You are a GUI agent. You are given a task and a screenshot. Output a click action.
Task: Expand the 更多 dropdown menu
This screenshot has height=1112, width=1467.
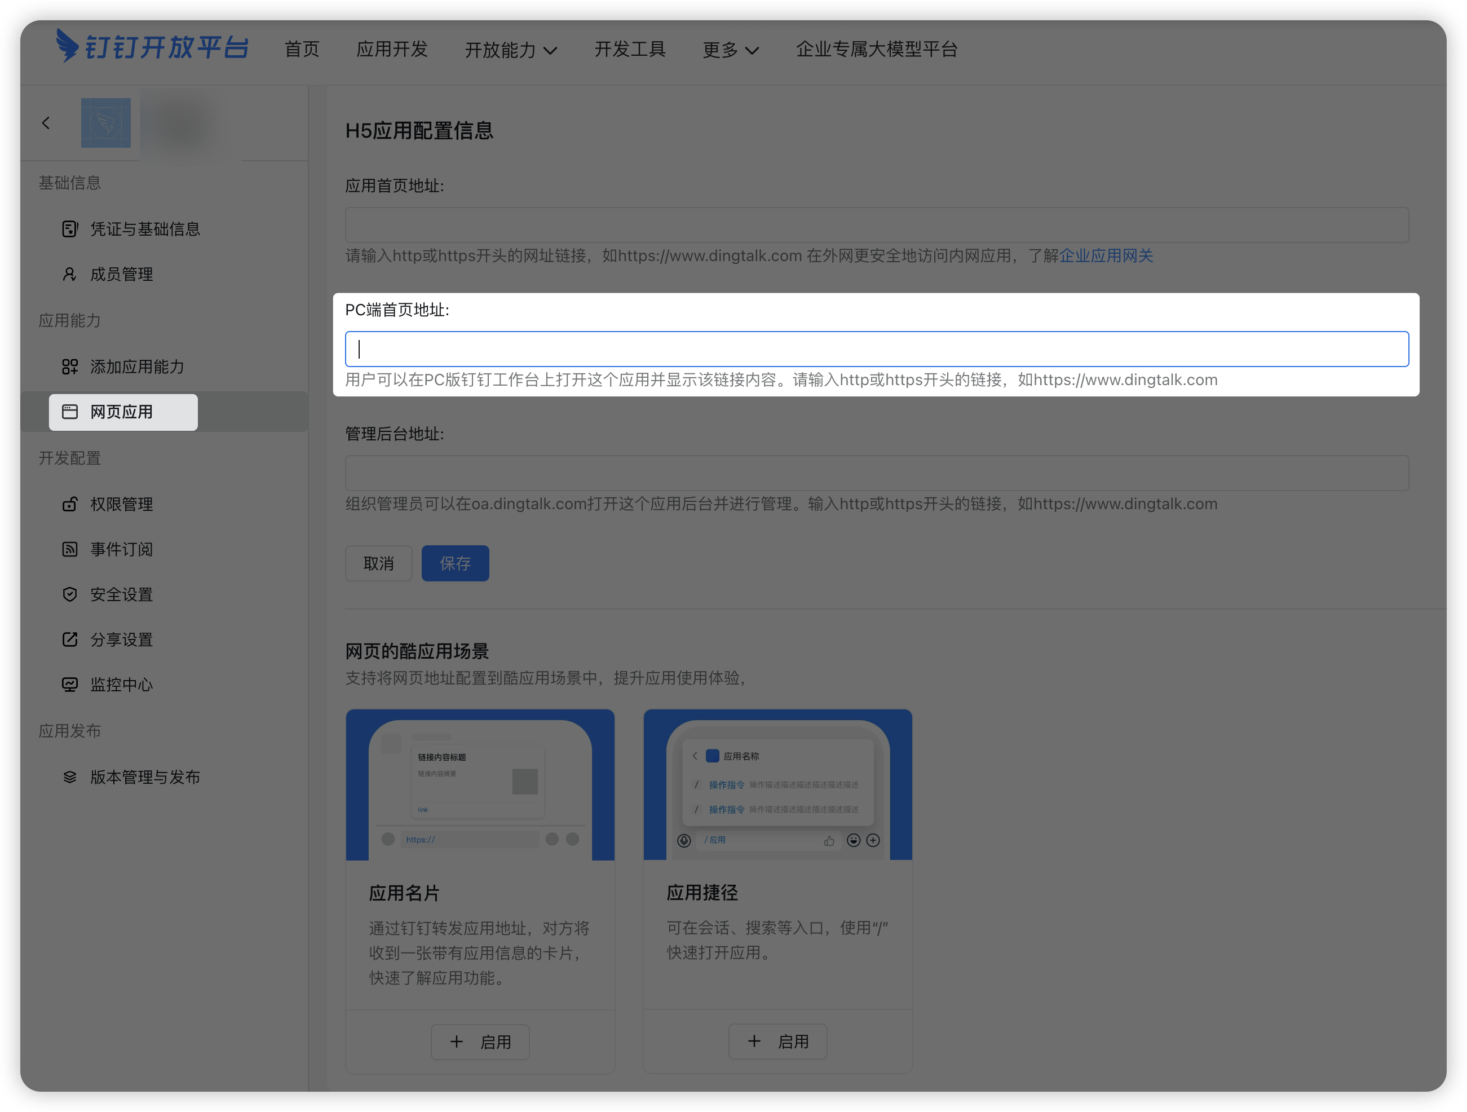pyautogui.click(x=730, y=50)
